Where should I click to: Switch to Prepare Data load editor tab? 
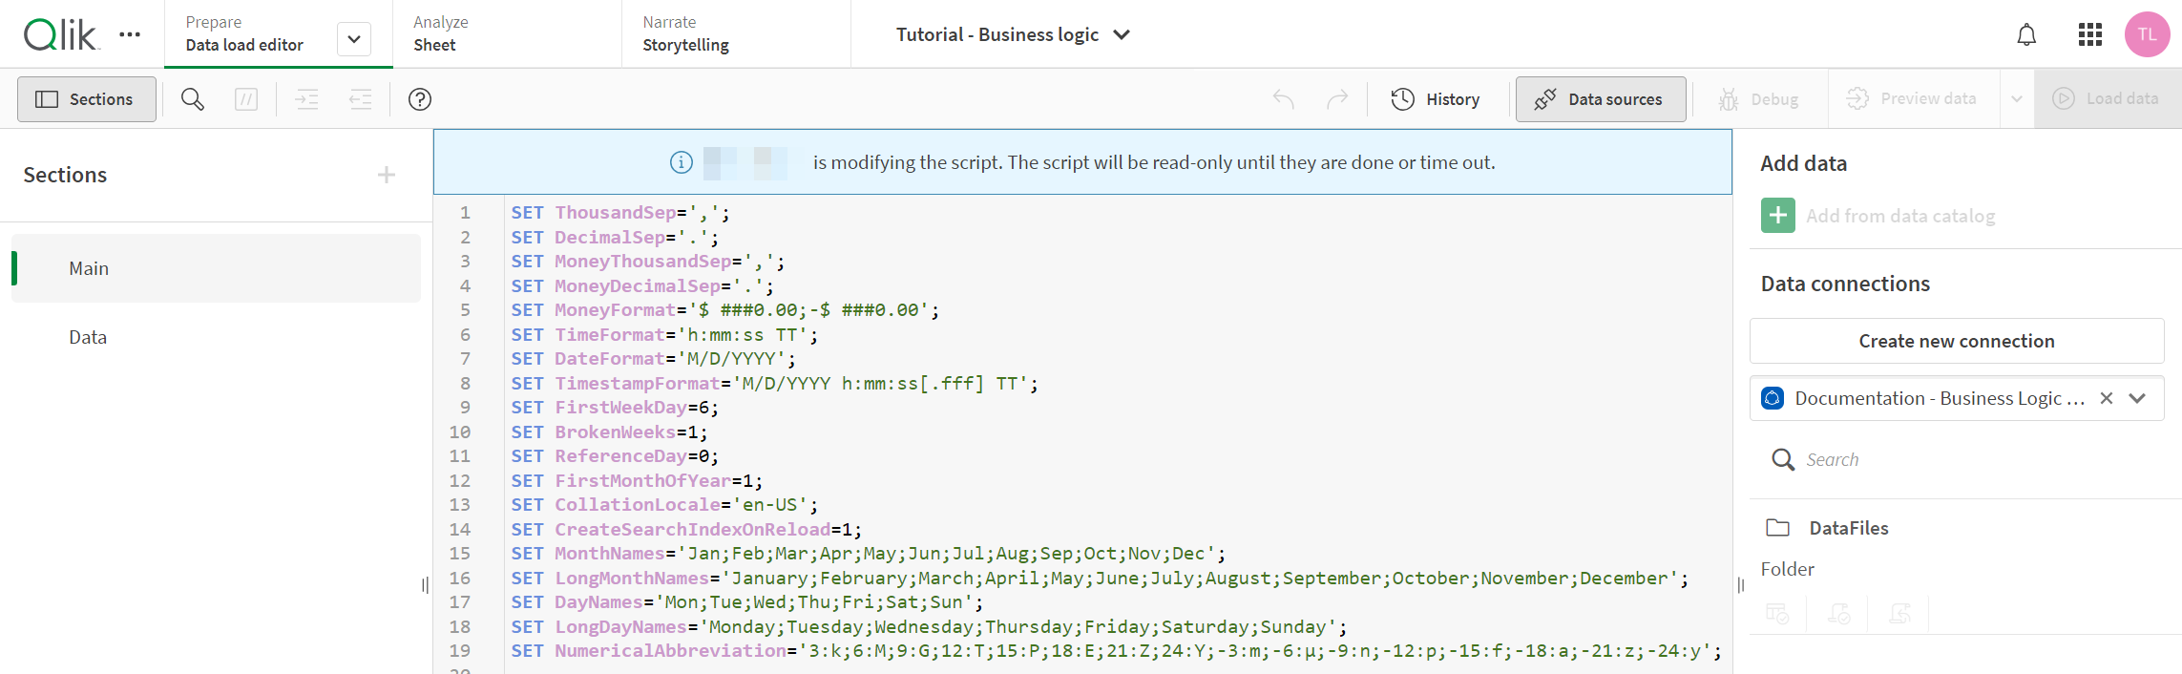click(x=244, y=34)
